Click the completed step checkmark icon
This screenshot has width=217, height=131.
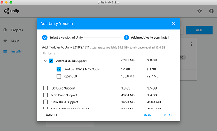[x=45, y=37]
